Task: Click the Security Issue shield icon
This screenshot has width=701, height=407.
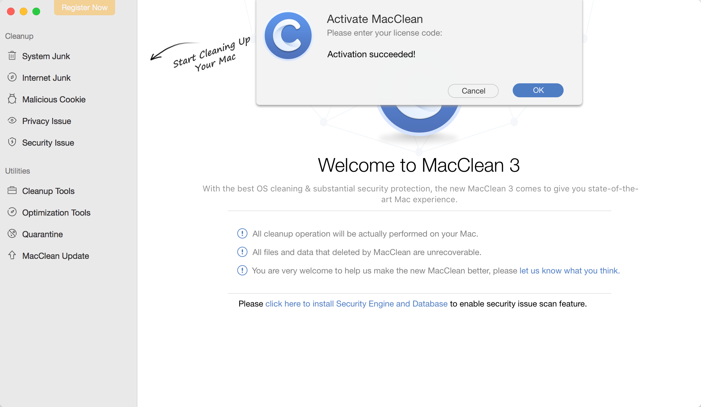Action: point(12,142)
